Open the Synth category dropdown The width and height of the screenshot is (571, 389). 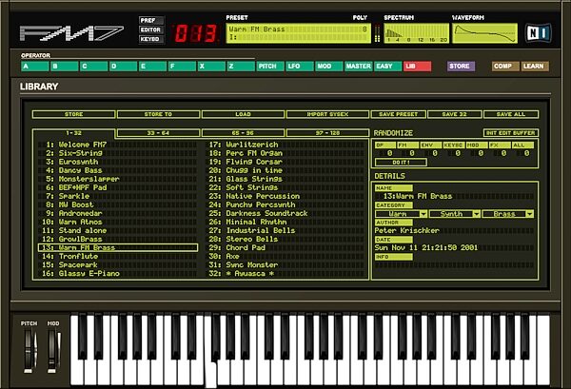click(455, 214)
